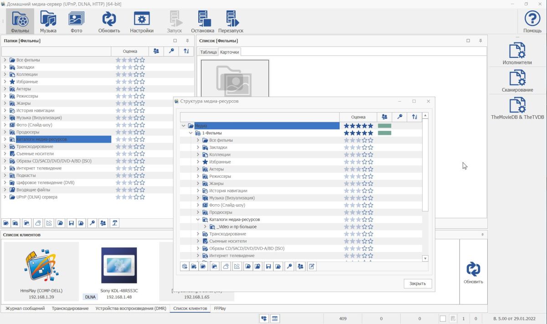Toggle the checkbox in the bottom status bar
This screenshot has width=547, height=324.
tap(443, 319)
